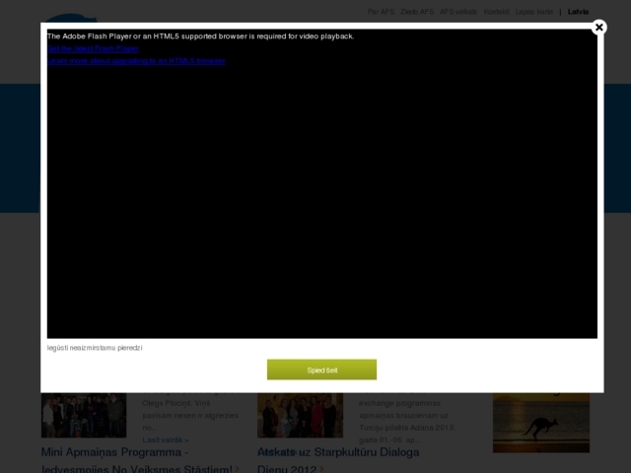Click the text Turciju pilsēta Adana 2013

point(407,428)
